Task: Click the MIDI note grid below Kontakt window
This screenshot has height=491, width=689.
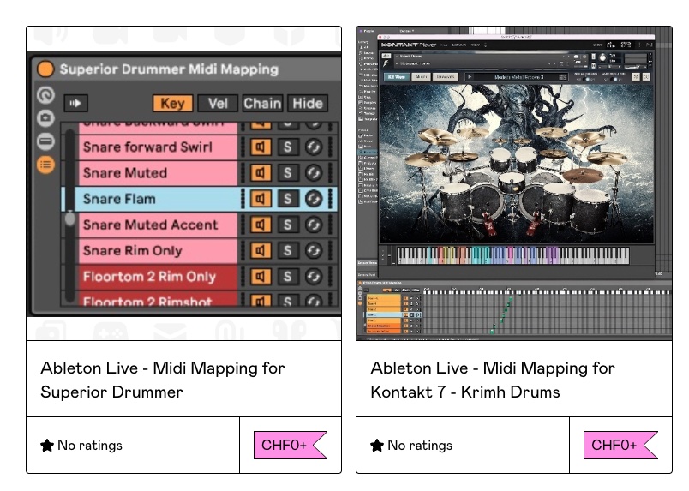Action: coord(546,314)
